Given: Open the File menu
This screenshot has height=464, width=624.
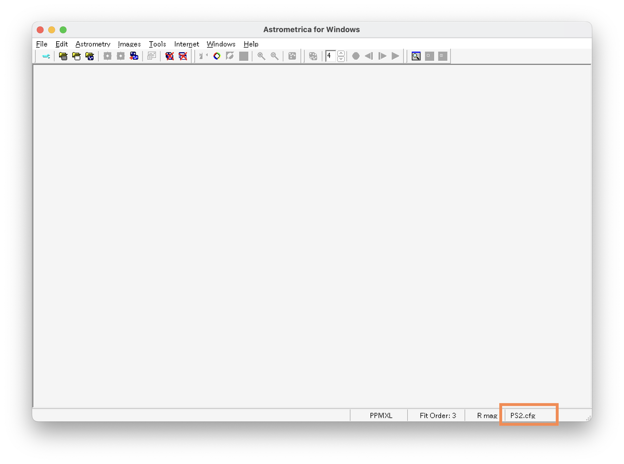Looking at the screenshot, I should pyautogui.click(x=42, y=44).
